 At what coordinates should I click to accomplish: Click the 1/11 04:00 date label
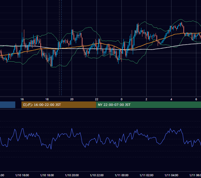pos(171,175)
